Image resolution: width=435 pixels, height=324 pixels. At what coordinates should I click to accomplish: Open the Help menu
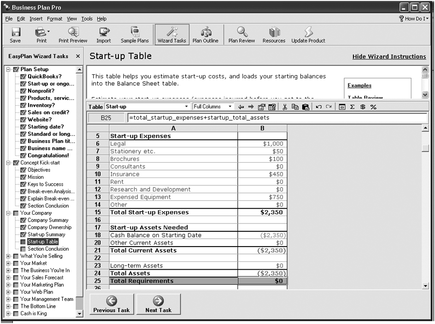click(x=101, y=18)
